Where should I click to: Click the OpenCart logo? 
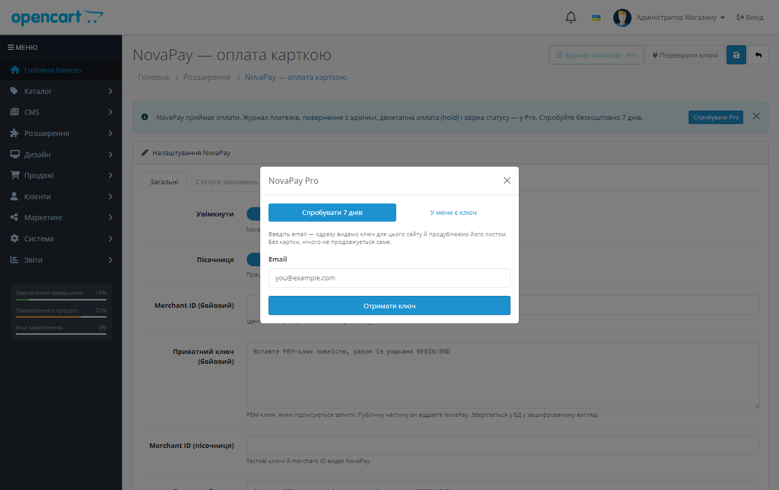[x=57, y=17]
